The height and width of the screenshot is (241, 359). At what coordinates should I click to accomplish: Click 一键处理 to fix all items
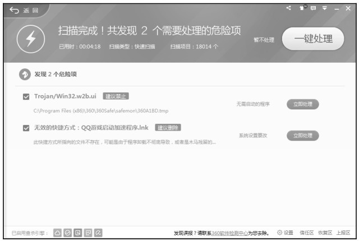pyautogui.click(x=313, y=39)
